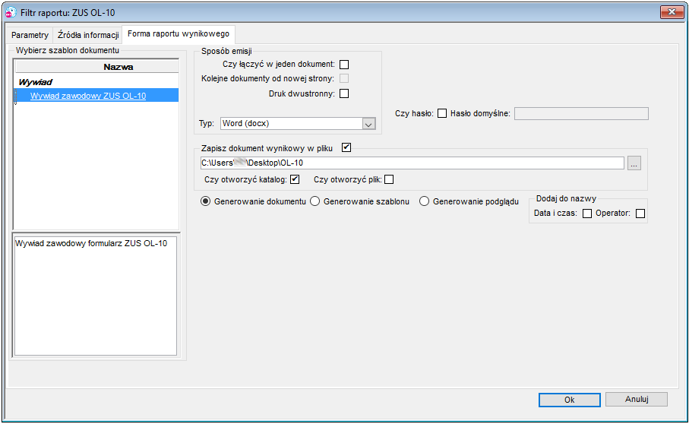Close the Filtr raportu dialog window
689x424 pixels.
[x=672, y=12]
